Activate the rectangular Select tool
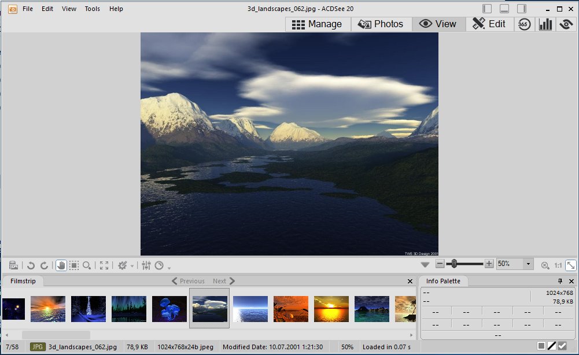 pyautogui.click(x=74, y=265)
